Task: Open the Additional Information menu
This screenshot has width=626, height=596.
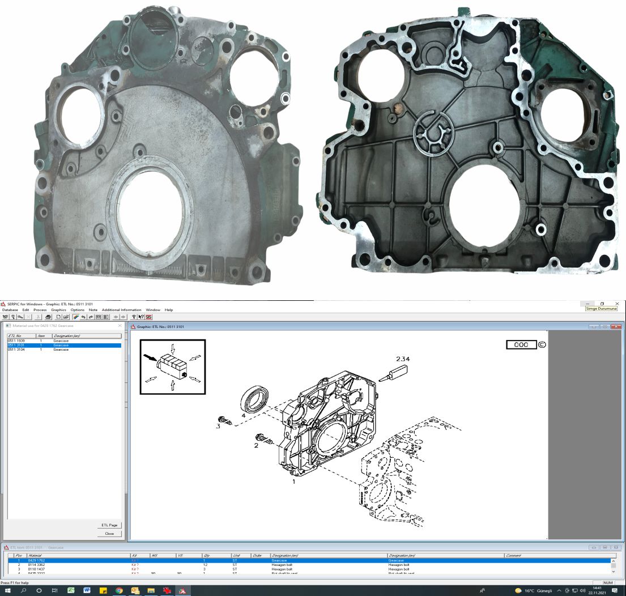Action: tap(121, 310)
